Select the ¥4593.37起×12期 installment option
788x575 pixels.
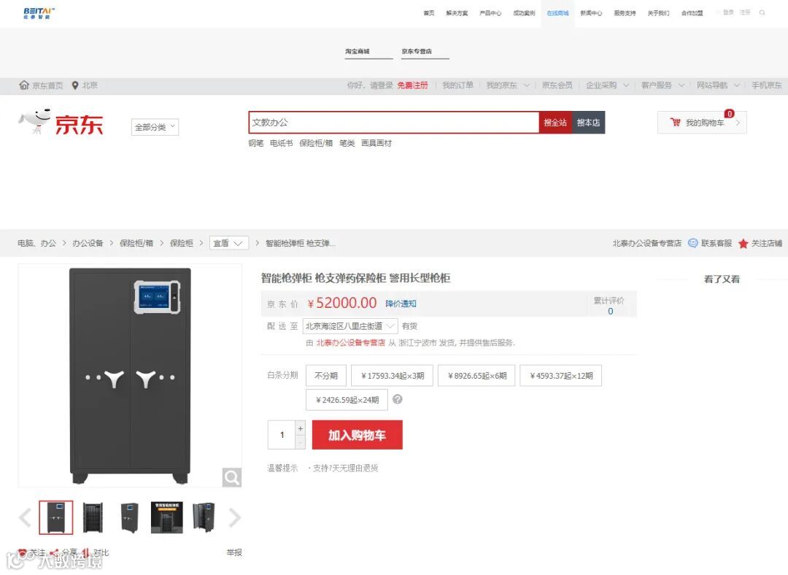tap(561, 376)
